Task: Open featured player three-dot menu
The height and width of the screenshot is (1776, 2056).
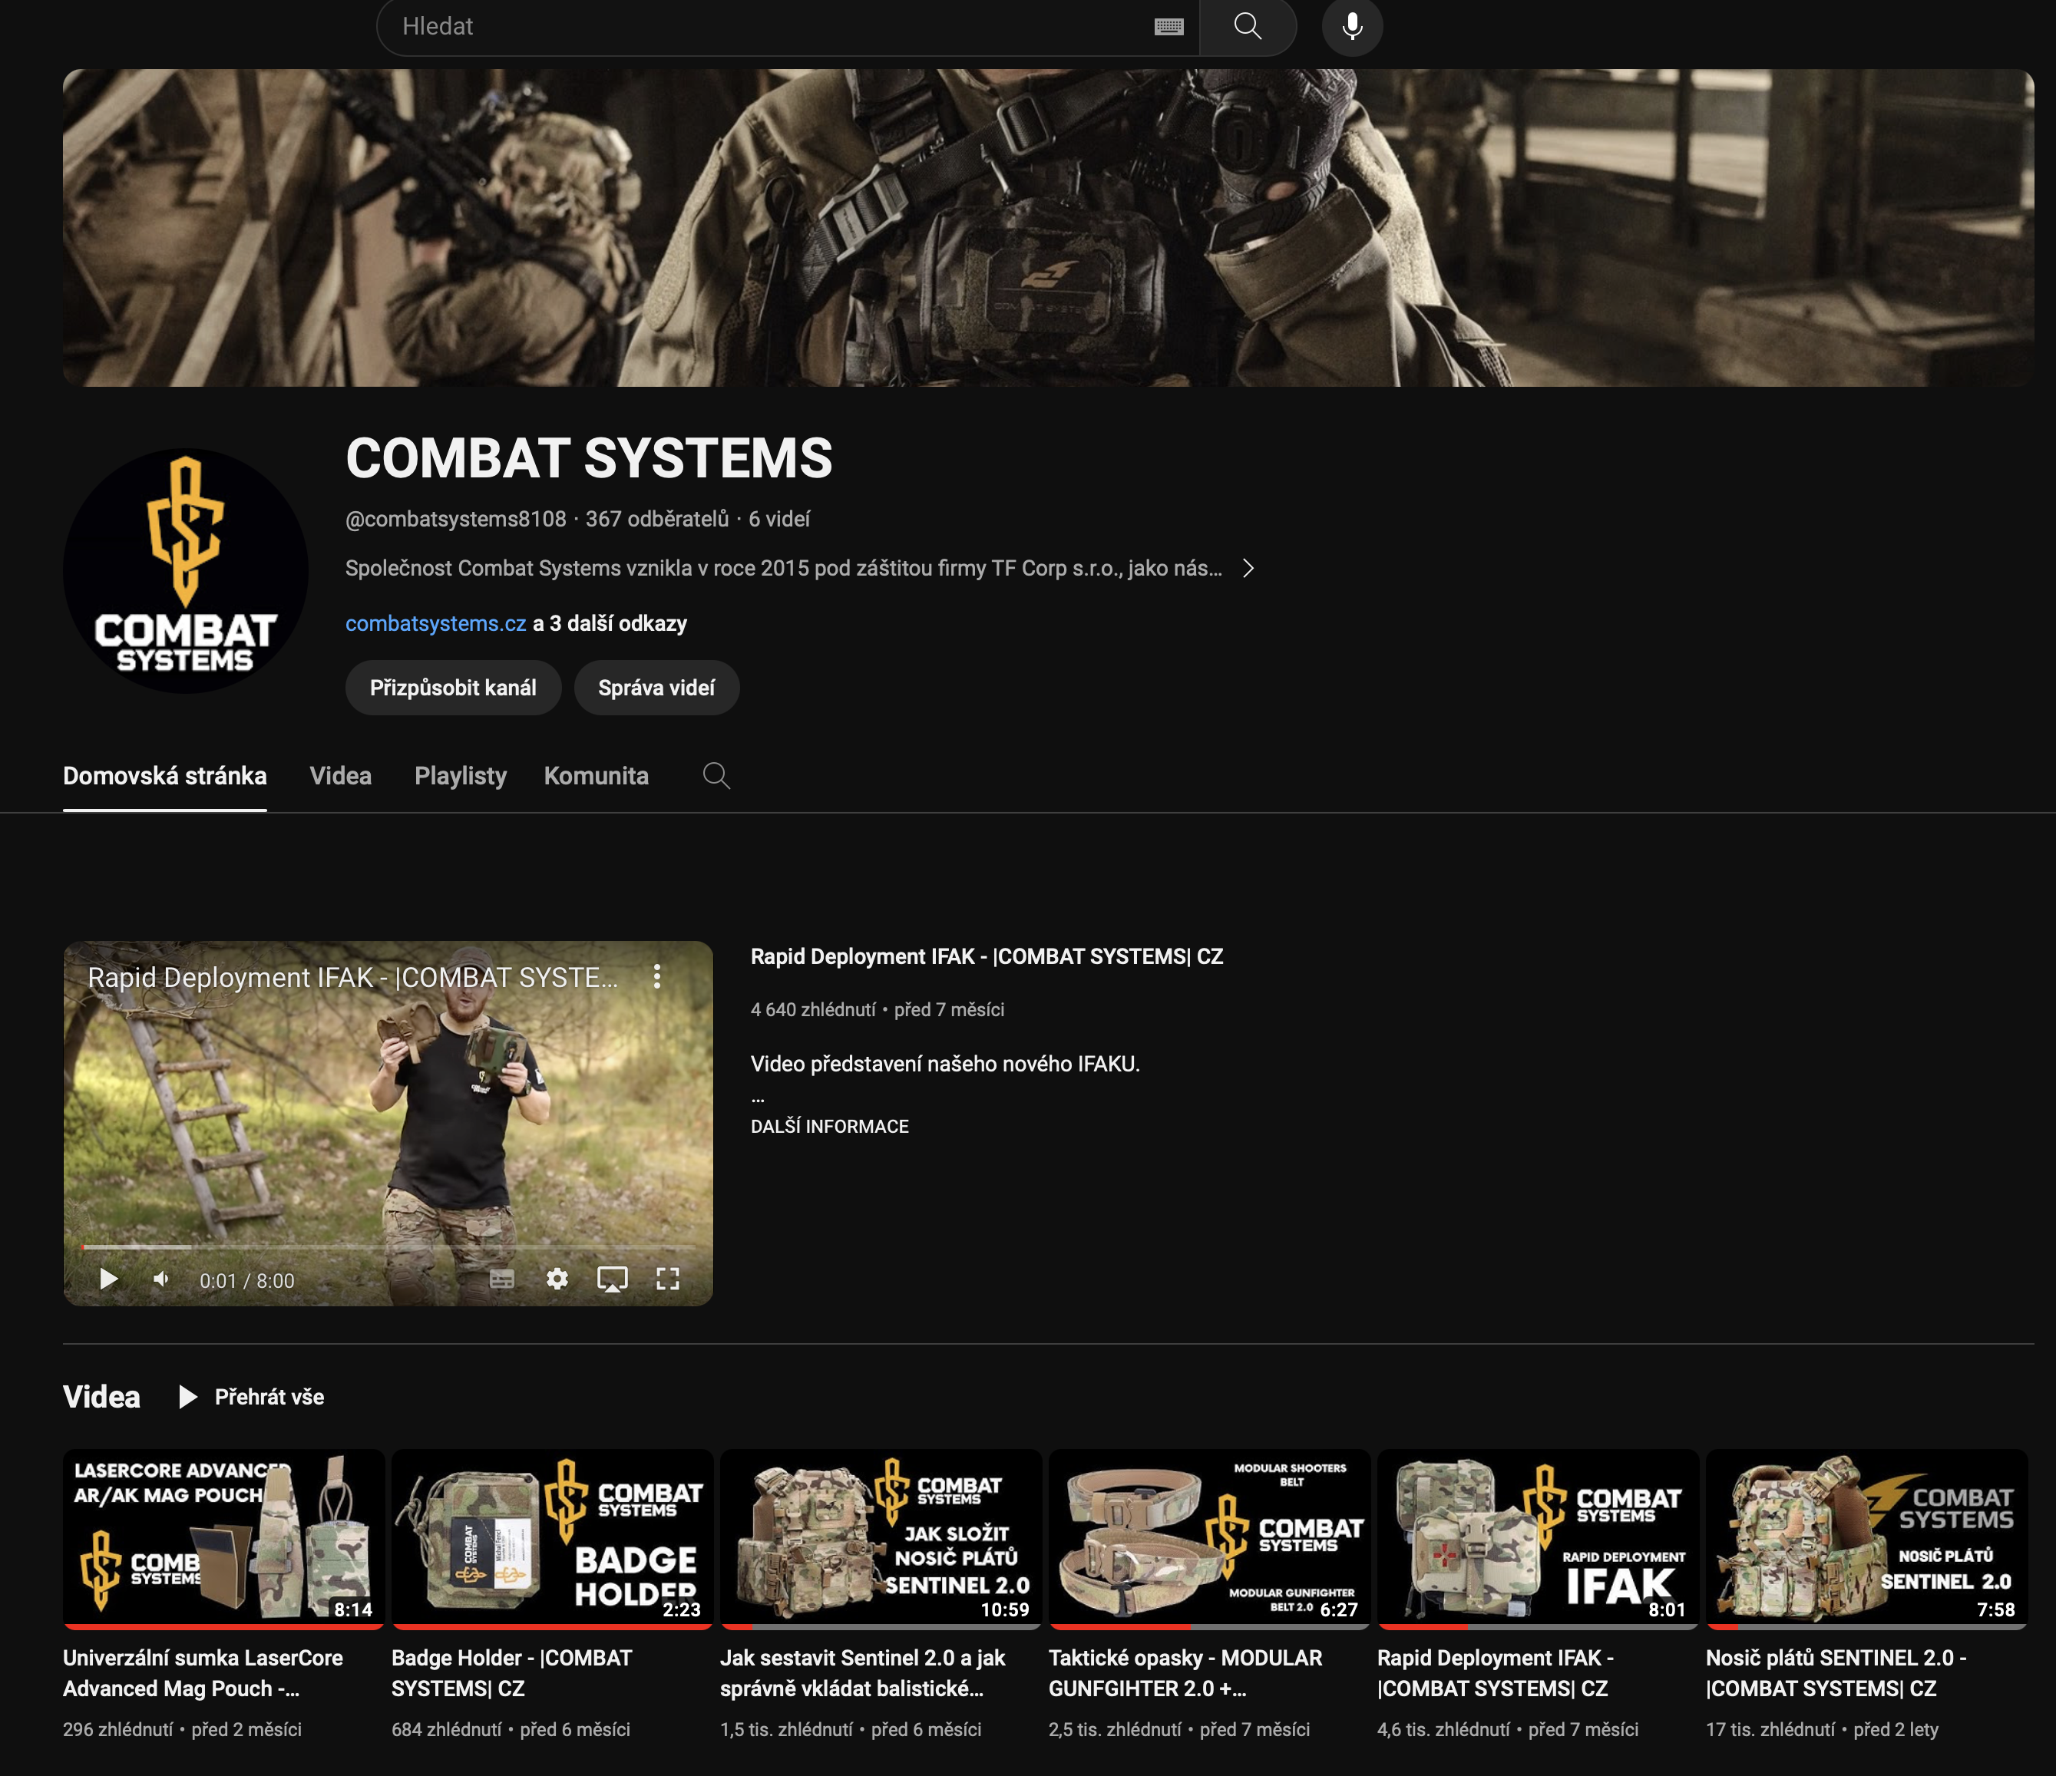Action: point(657,976)
